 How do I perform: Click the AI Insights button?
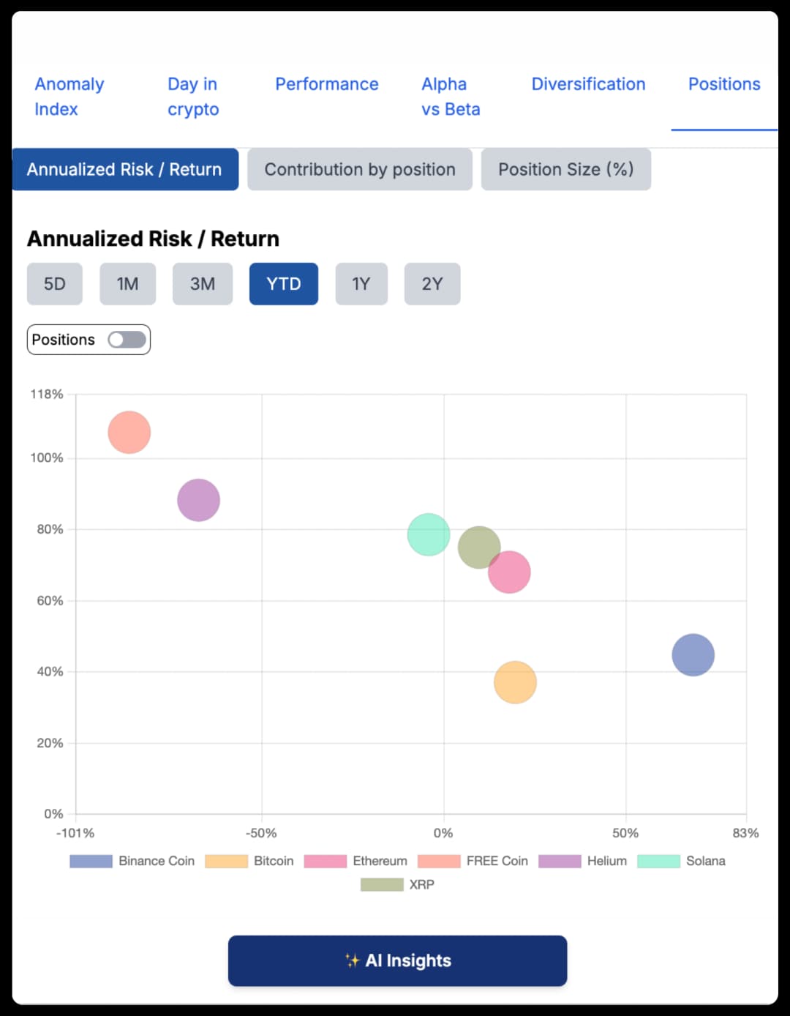click(x=397, y=960)
